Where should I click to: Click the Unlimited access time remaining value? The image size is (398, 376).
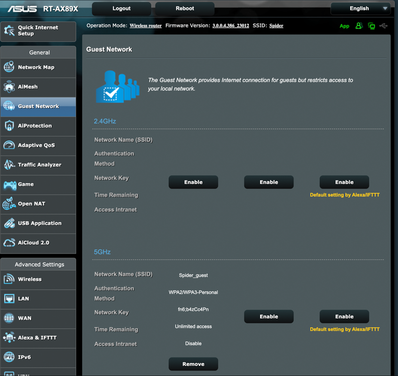[x=193, y=326]
